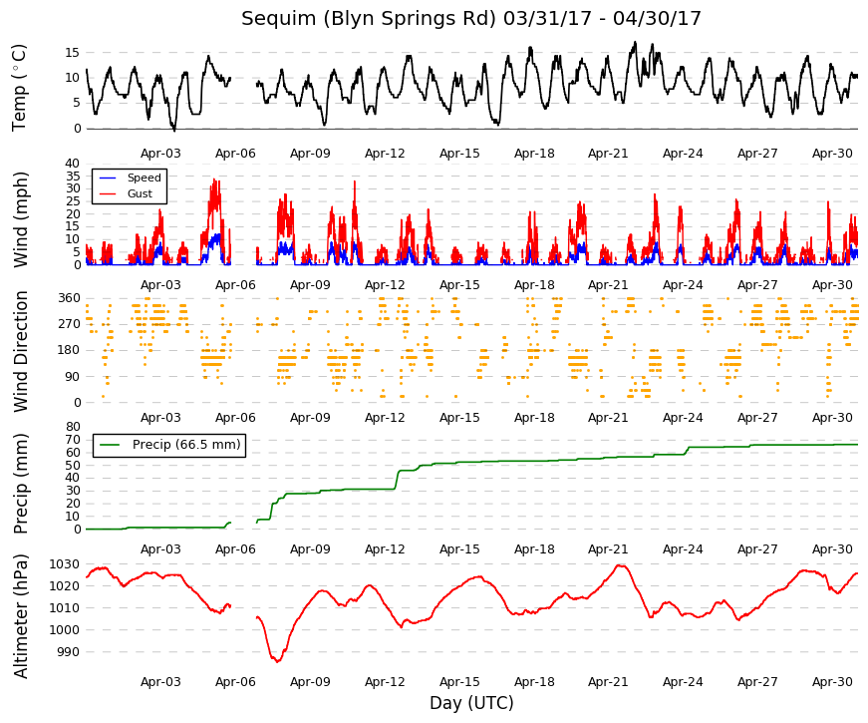This screenshot has height=723, width=868.
Task: Click Apr-27 tick under the precipitation chart
Action: pos(757,549)
